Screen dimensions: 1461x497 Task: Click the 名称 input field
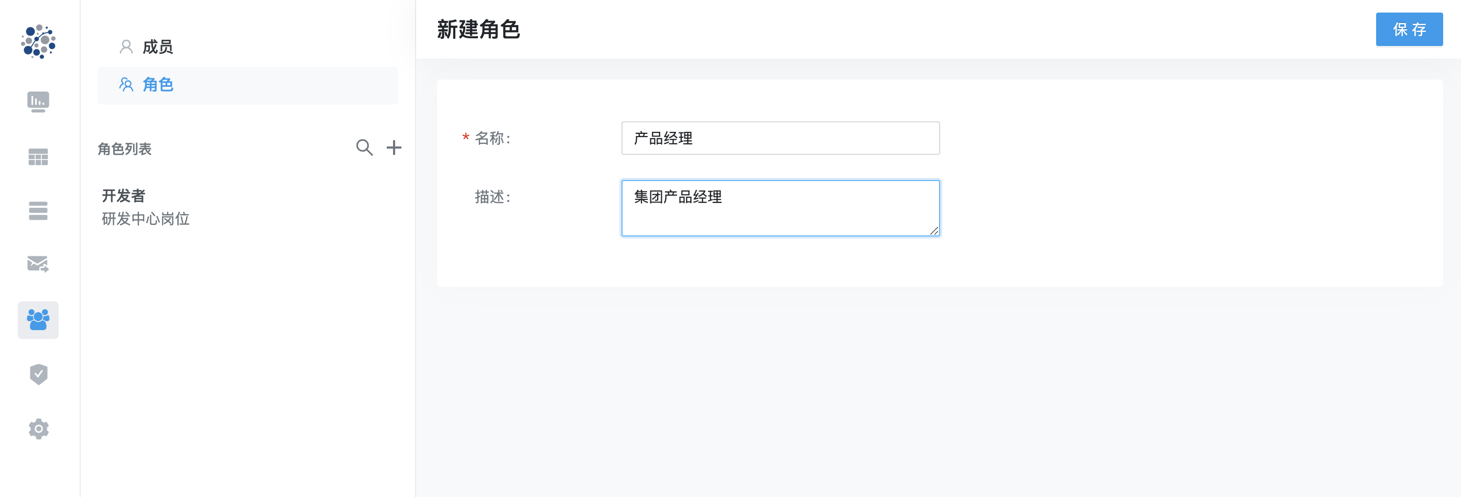coord(780,138)
